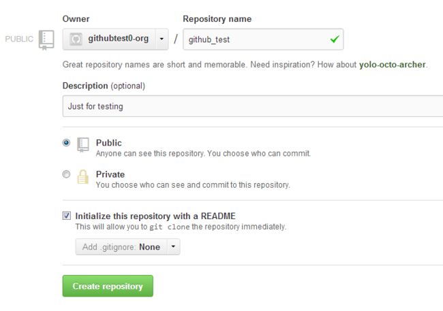Click the owner avatar icon for githubtest0-org
Image resolution: width=443 pixels, height=311 pixels.
click(x=76, y=39)
